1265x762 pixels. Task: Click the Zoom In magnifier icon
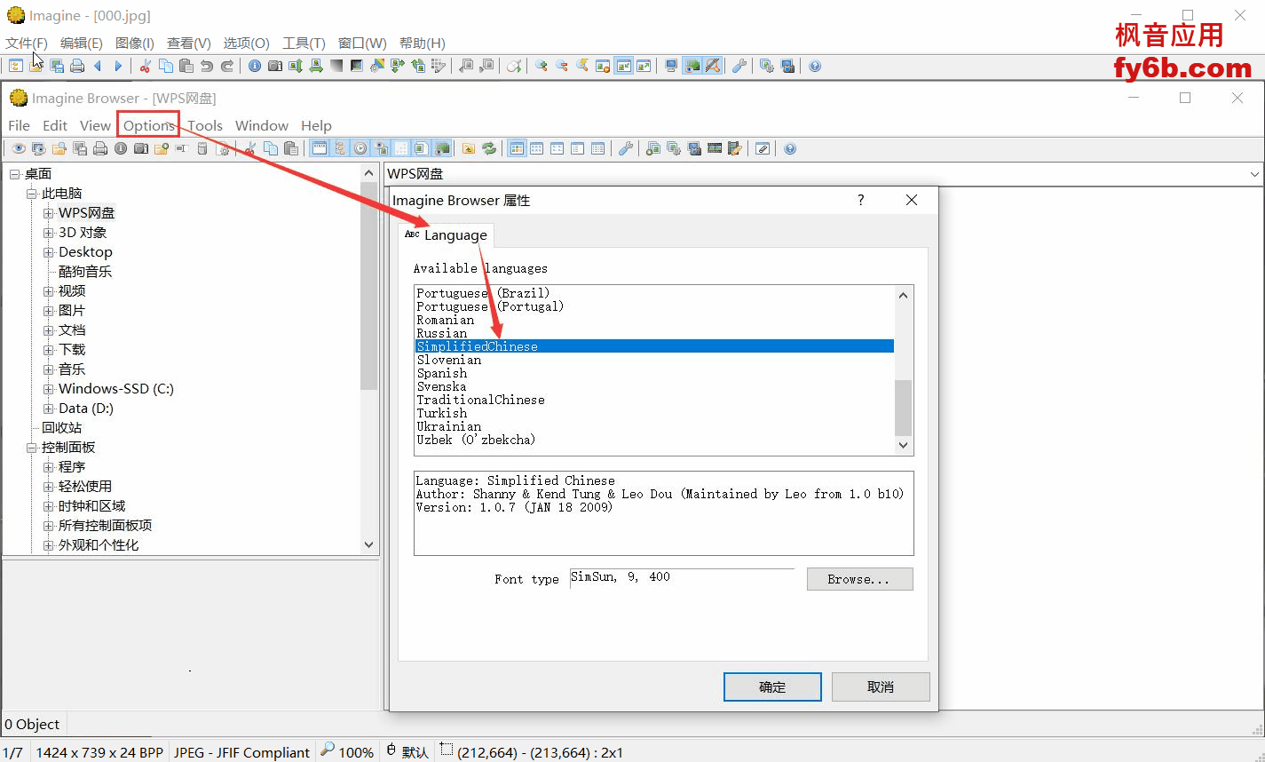click(x=541, y=66)
